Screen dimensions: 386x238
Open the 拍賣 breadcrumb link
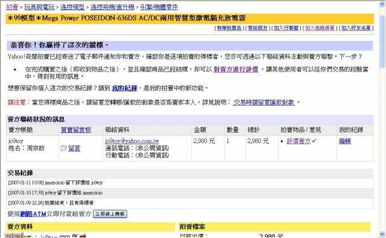(x=12, y=7)
